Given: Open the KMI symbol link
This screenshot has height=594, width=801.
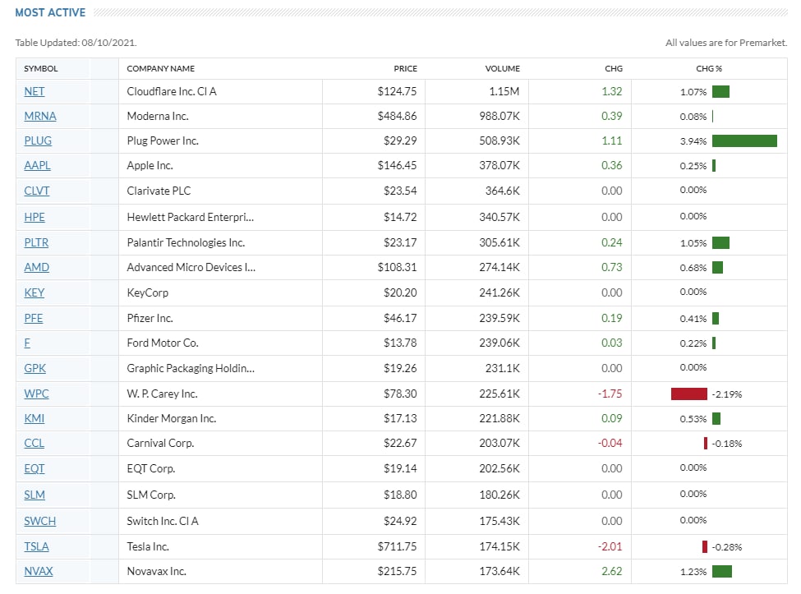Looking at the screenshot, I should point(35,418).
